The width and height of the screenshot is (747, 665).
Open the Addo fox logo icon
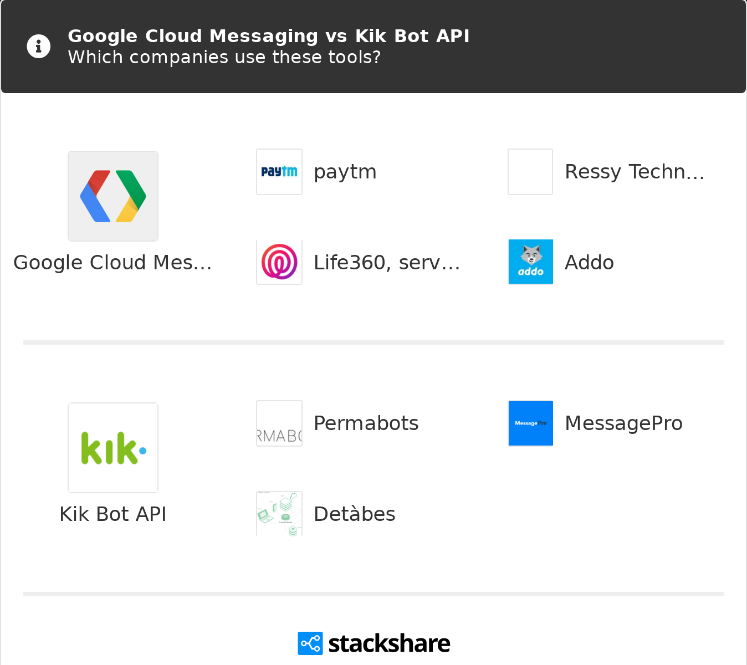tap(531, 262)
